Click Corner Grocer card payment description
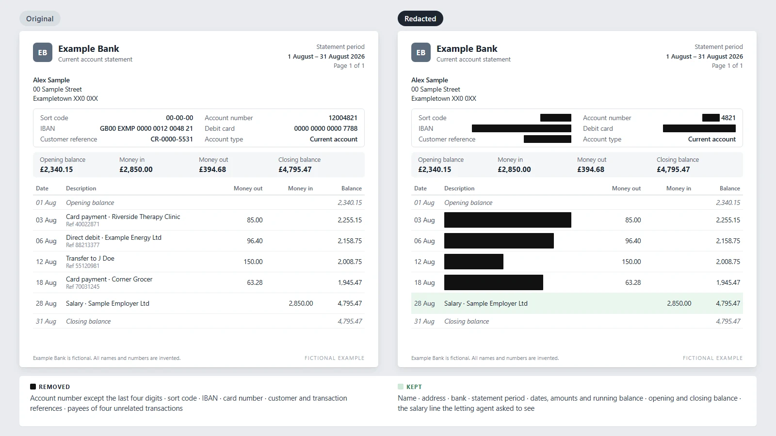The width and height of the screenshot is (776, 436). [109, 279]
